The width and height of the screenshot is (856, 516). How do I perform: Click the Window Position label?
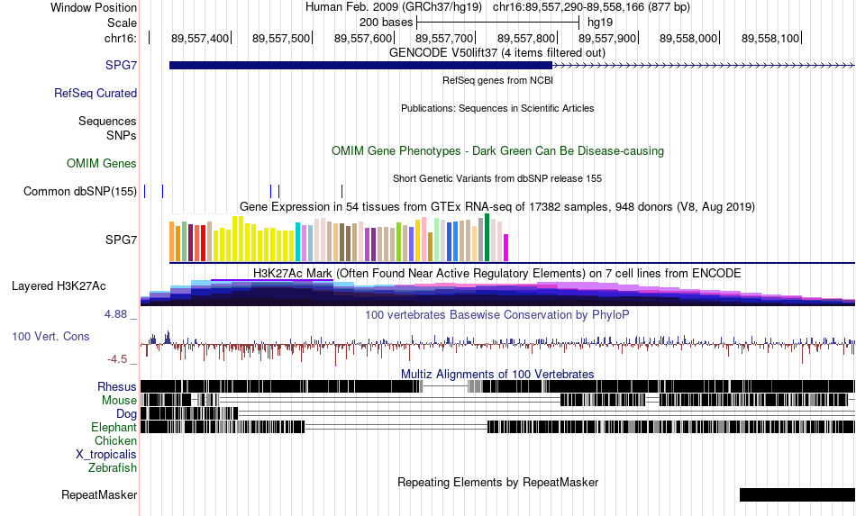point(94,7)
